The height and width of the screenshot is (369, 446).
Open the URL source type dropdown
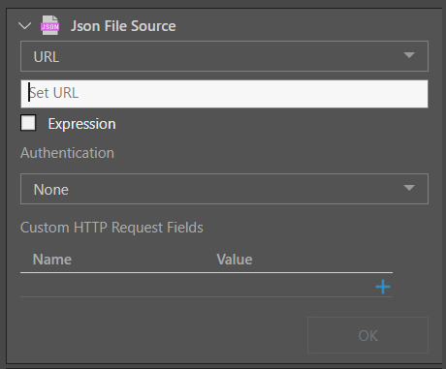click(224, 56)
